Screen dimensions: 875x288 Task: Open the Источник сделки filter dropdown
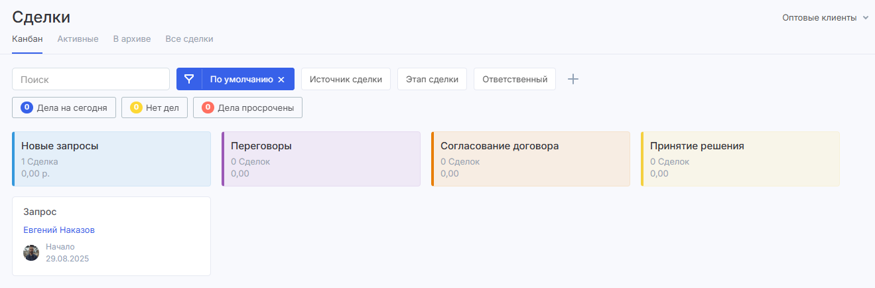pyautogui.click(x=346, y=79)
